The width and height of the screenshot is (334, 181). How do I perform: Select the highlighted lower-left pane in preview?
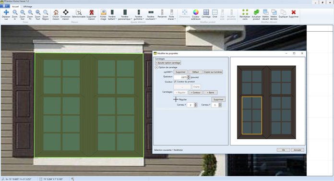point(252,115)
